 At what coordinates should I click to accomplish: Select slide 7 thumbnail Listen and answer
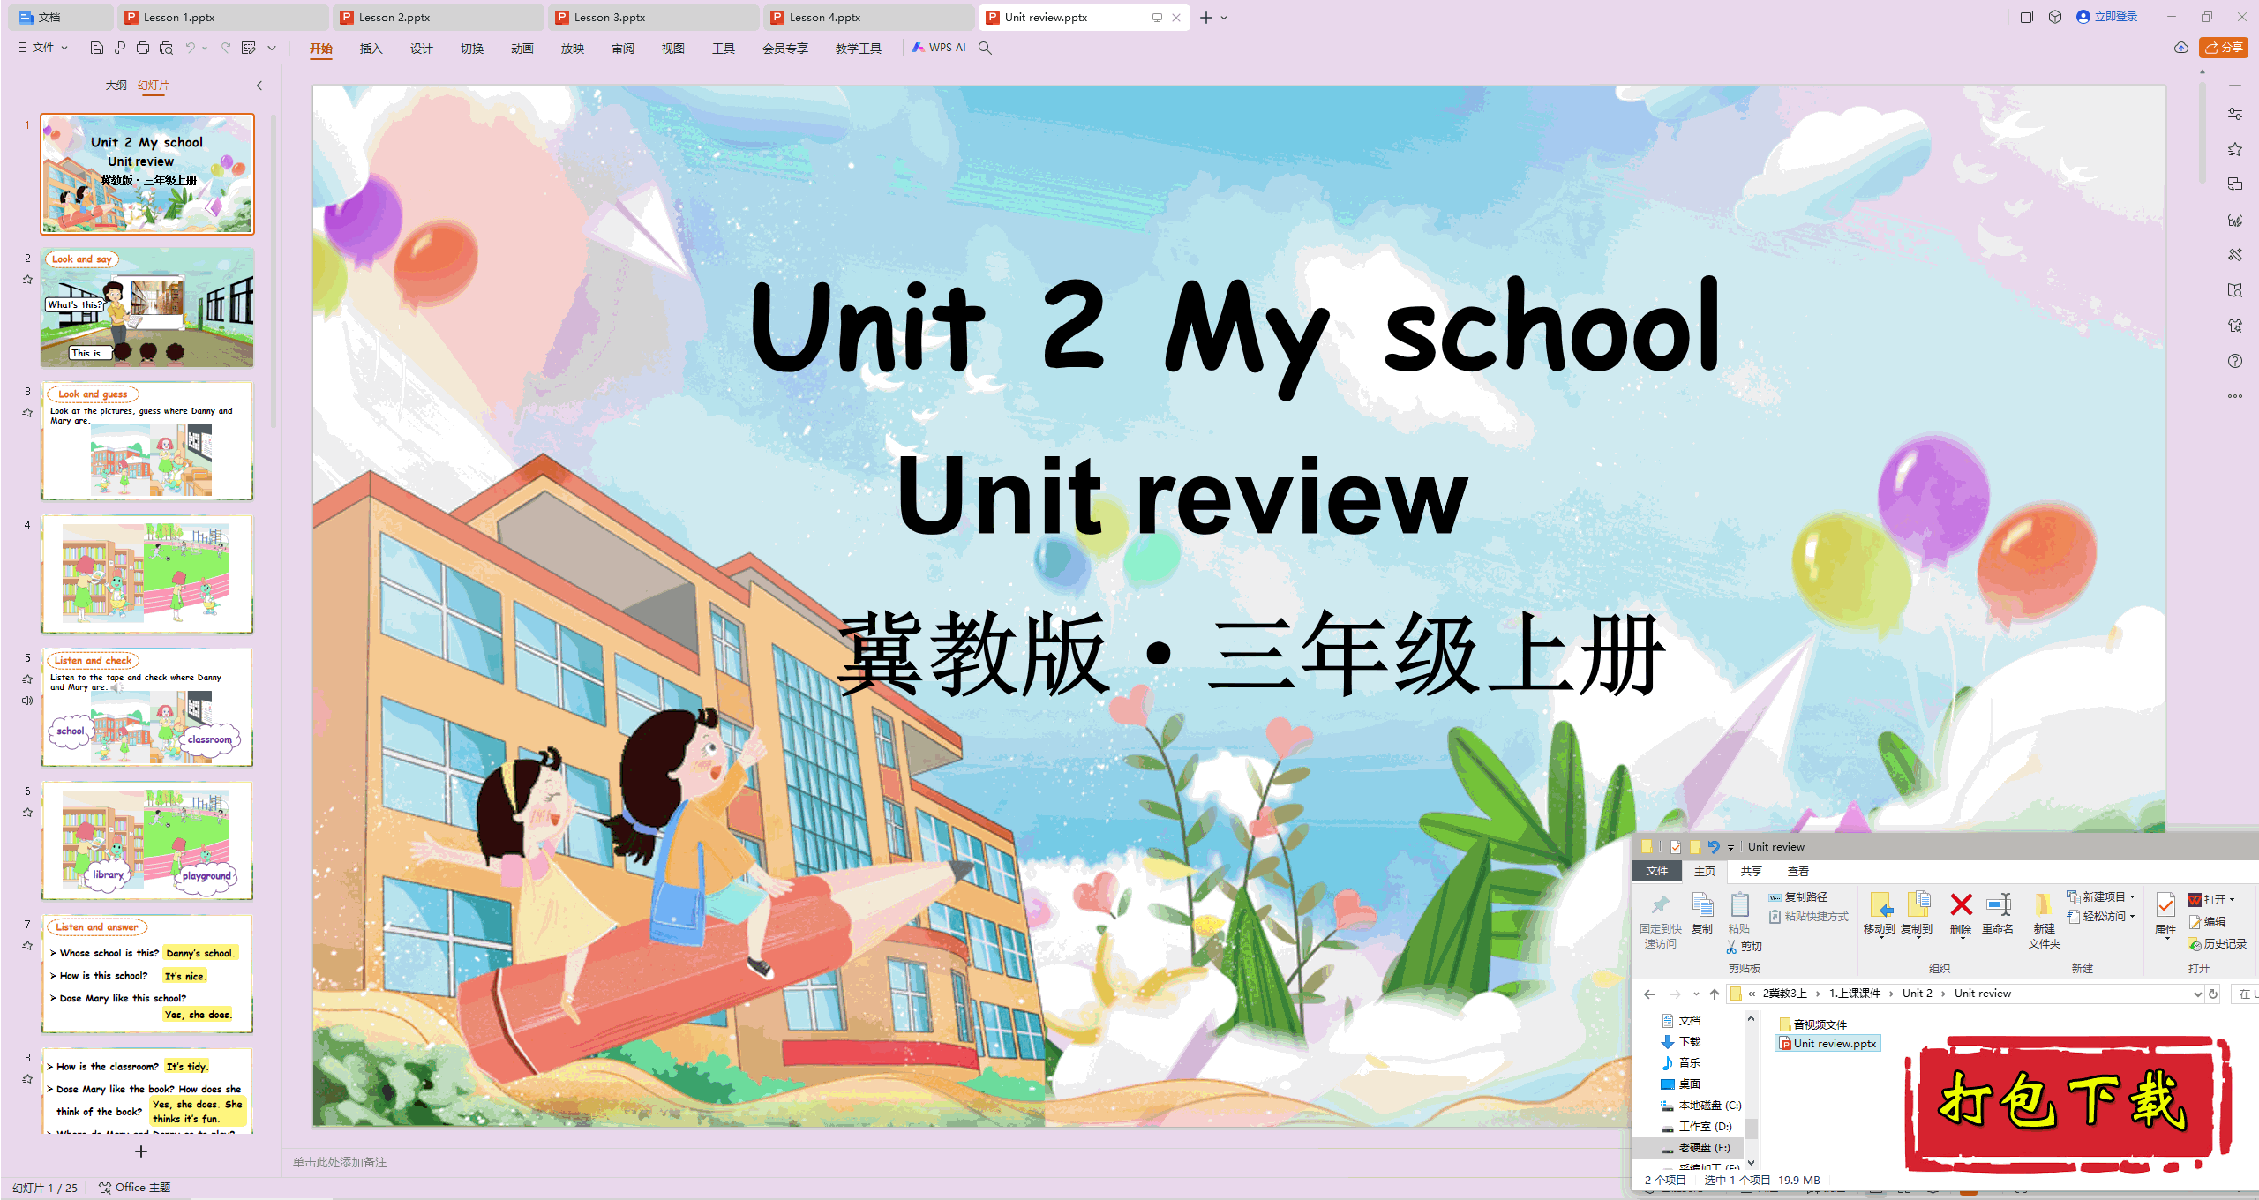pyautogui.click(x=147, y=974)
